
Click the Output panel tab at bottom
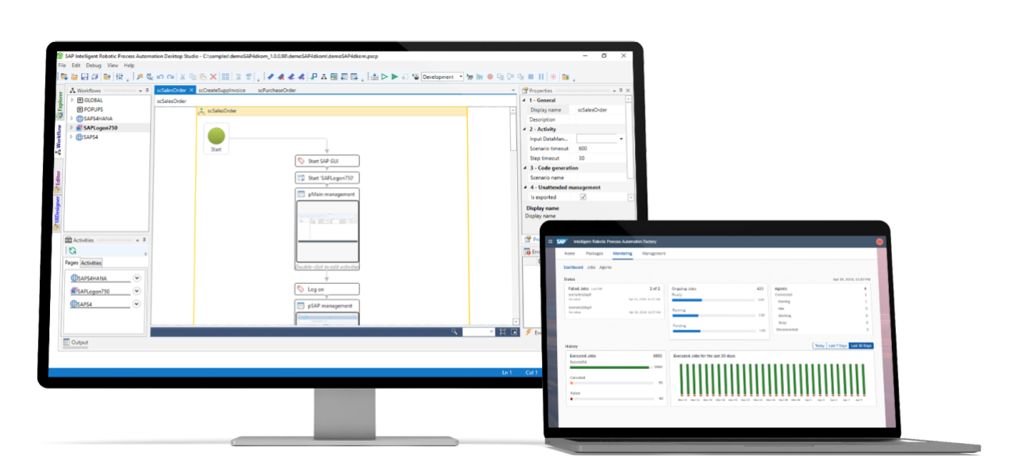pyautogui.click(x=76, y=342)
